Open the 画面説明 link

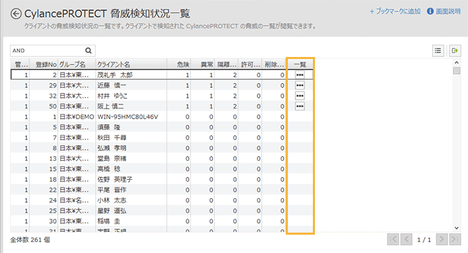point(448,12)
